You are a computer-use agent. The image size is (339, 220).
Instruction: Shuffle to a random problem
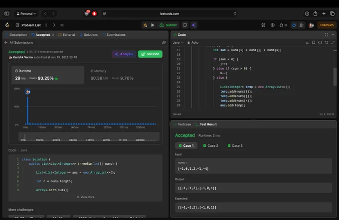pos(62,25)
